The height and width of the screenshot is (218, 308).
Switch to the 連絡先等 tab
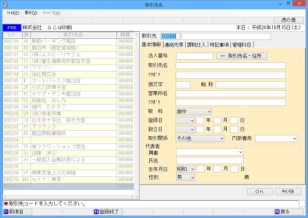tap(174, 45)
